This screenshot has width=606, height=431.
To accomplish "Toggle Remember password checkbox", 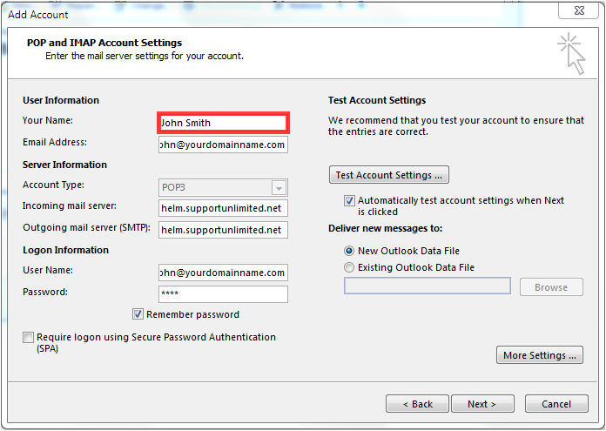I will (x=138, y=313).
